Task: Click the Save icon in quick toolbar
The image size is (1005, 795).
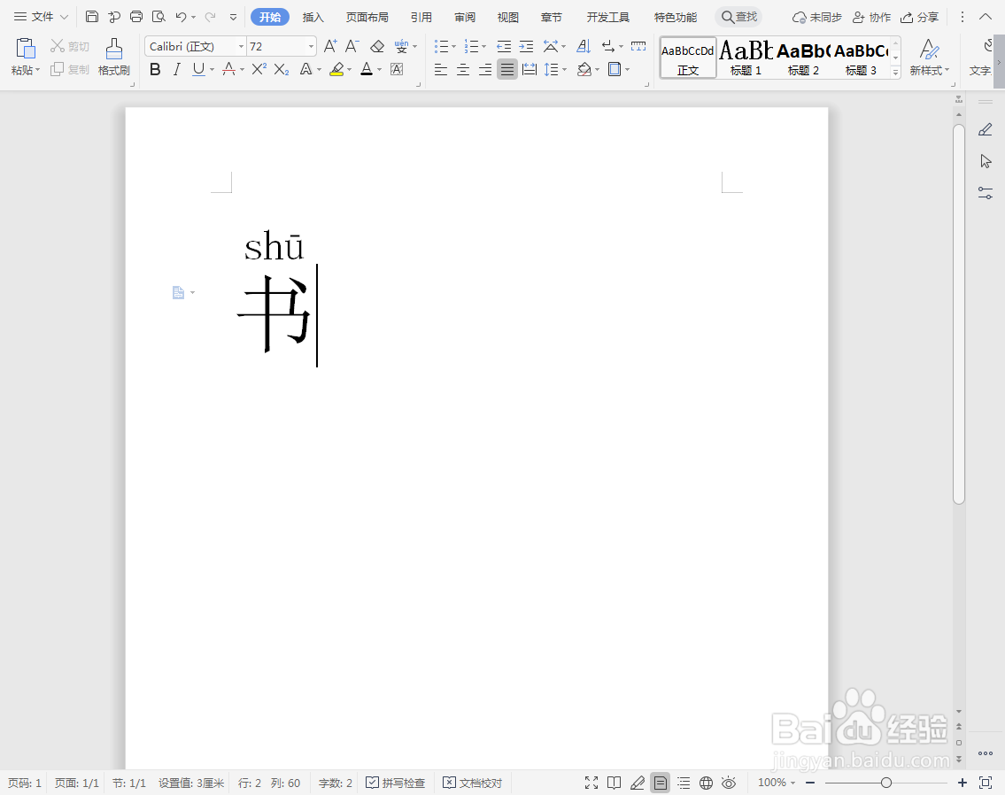Action: tap(92, 17)
